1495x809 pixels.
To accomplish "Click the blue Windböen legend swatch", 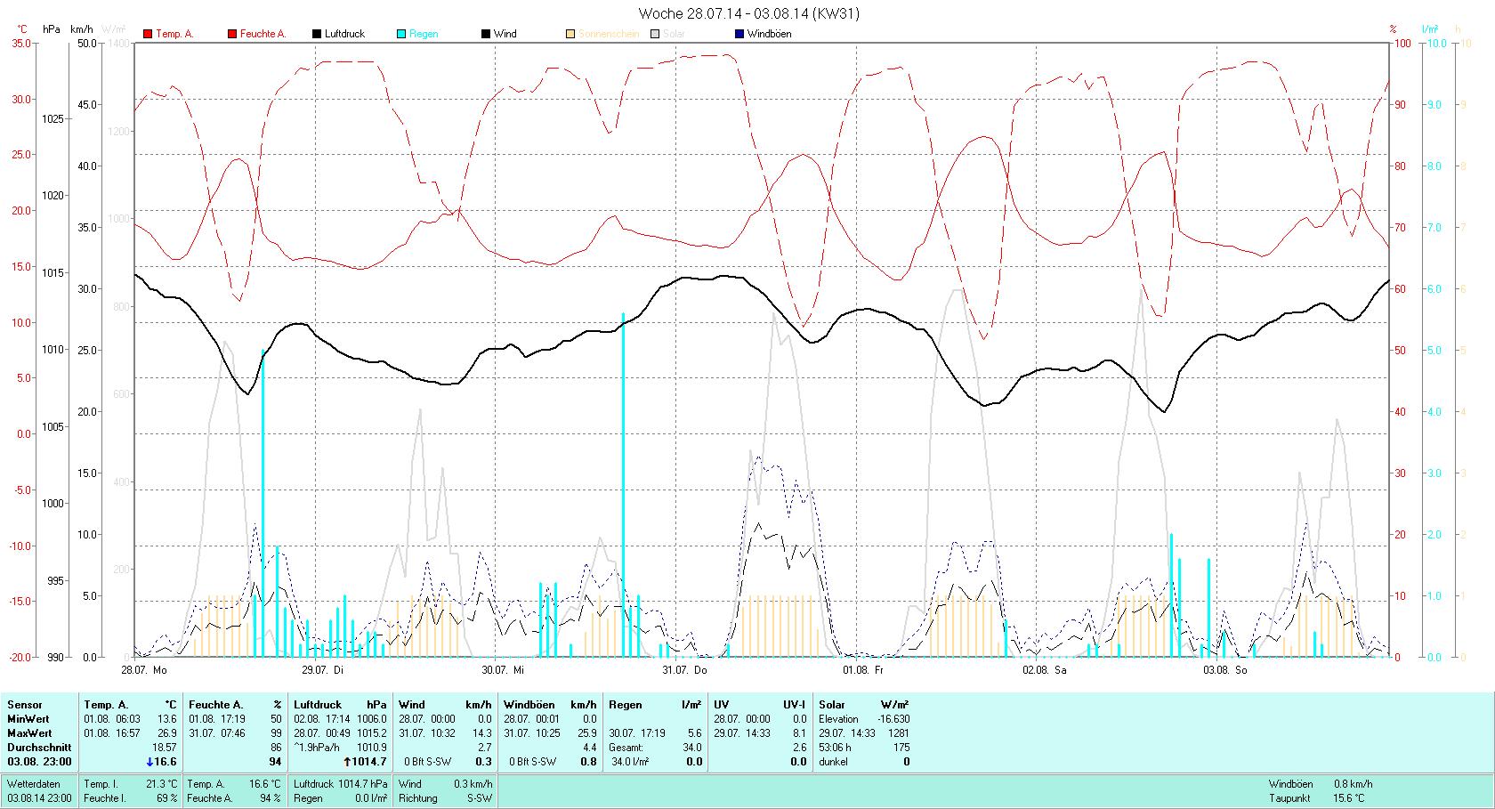I will [x=739, y=34].
